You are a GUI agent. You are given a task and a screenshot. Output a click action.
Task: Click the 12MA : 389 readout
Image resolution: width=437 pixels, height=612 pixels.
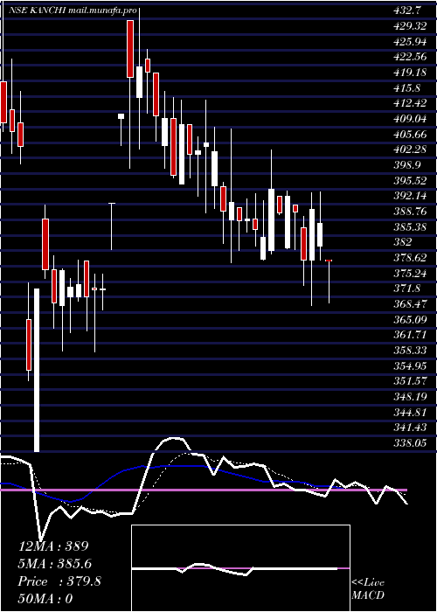pyautogui.click(x=54, y=546)
